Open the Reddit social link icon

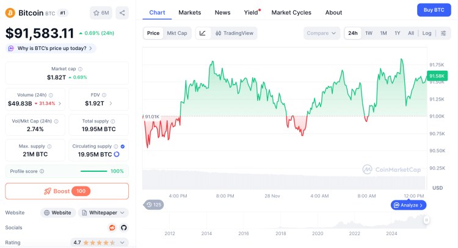coord(112,227)
